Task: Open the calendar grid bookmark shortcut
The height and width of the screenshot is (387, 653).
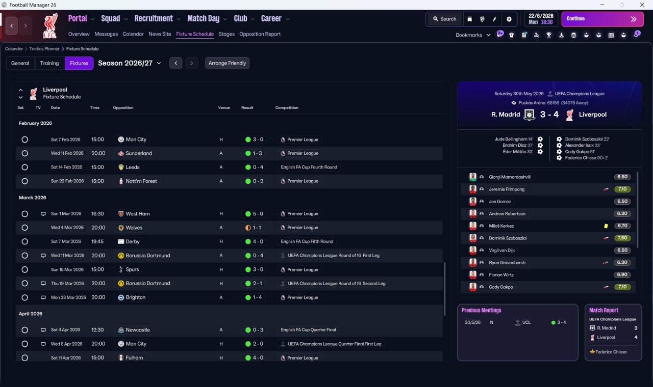Action: click(611, 35)
